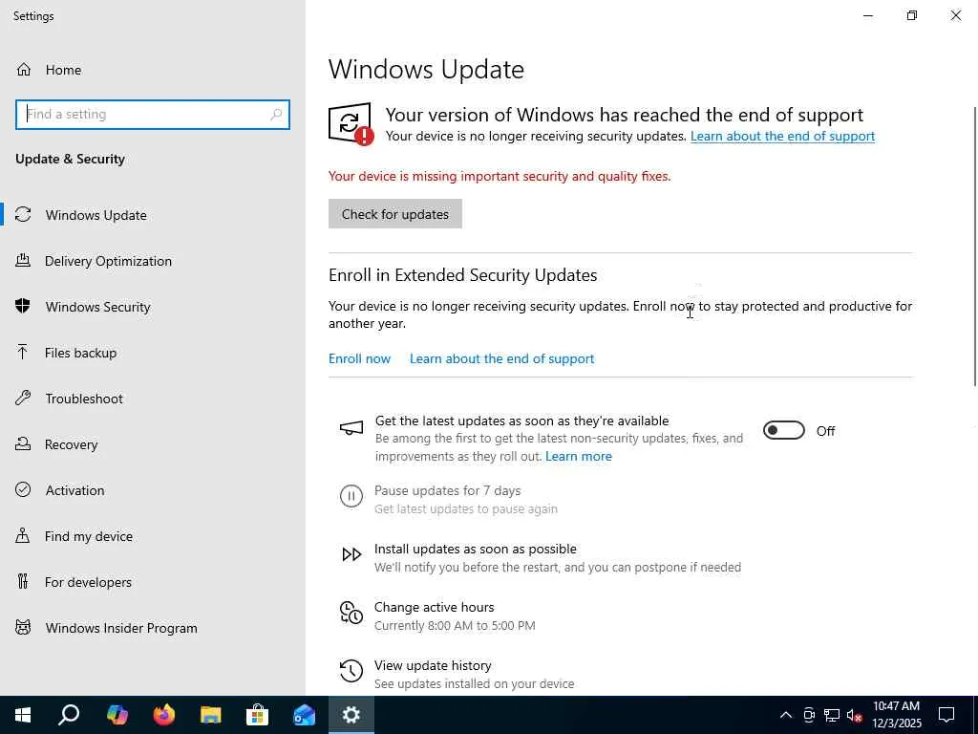
Task: Select Install updates as soon as possible
Action: 476,550
